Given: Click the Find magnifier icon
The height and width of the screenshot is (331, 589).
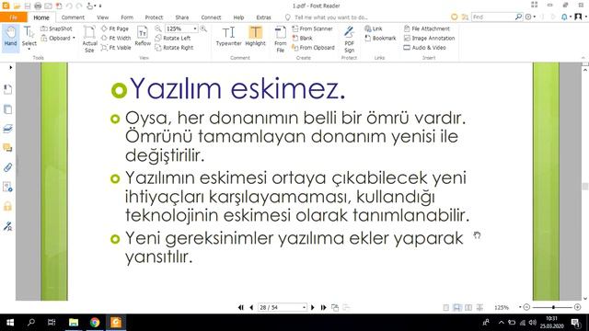Looking at the screenshot, I should coord(518,17).
